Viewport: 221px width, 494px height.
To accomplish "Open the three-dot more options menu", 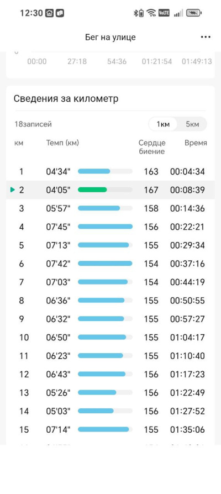I will click(206, 37).
